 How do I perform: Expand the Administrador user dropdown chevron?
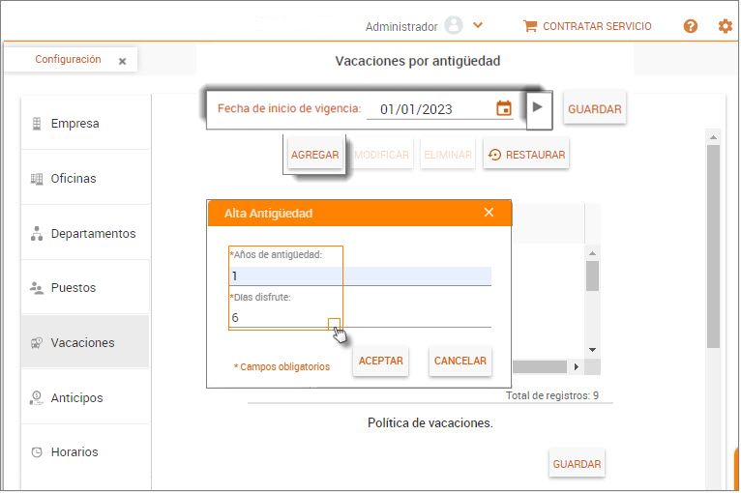click(x=478, y=26)
